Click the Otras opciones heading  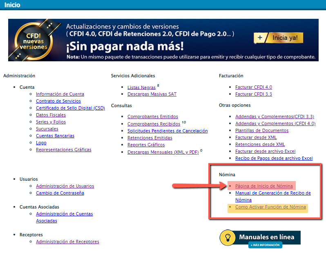point(235,105)
